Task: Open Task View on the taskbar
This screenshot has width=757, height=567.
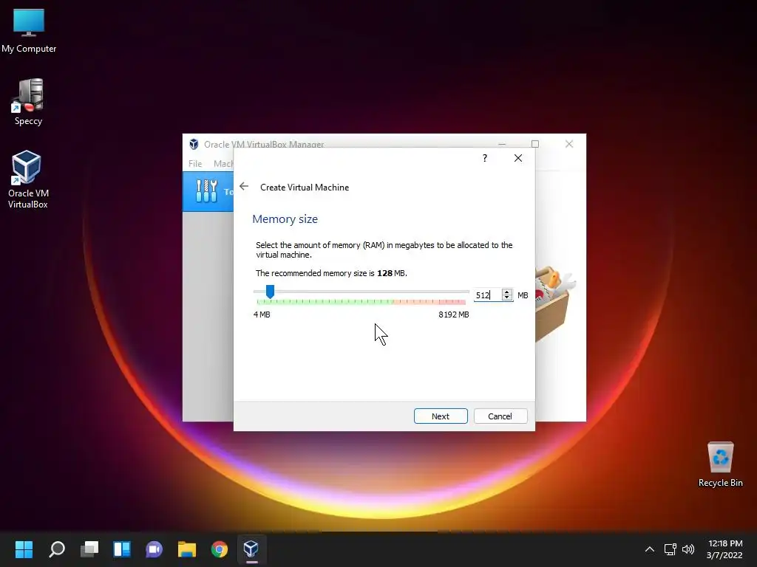Action: (89, 549)
